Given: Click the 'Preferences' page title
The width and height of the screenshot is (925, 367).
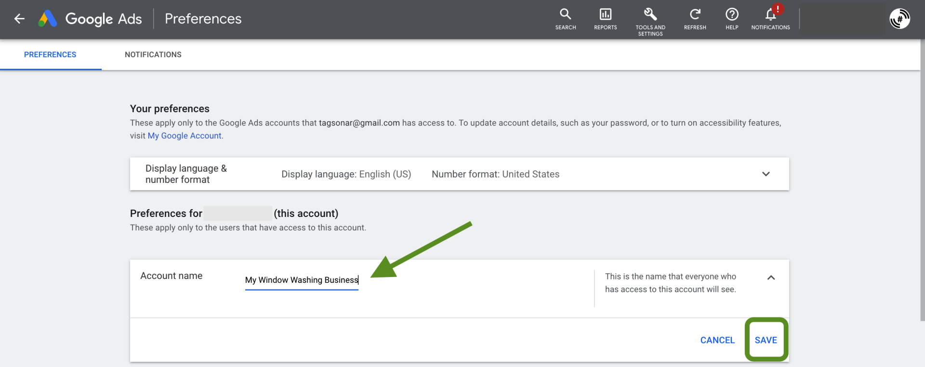Looking at the screenshot, I should click(x=203, y=19).
